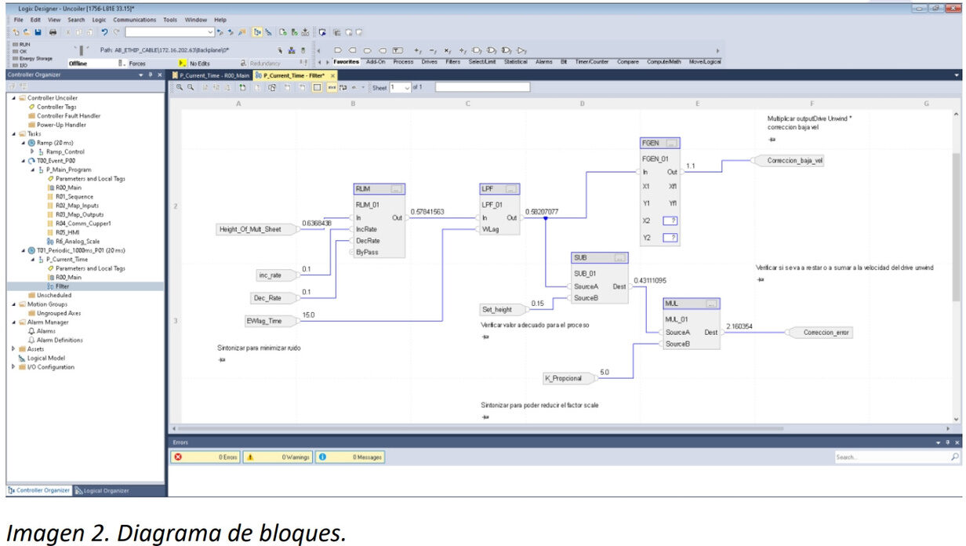Add a DIV function block from Favorites
The image size is (966, 546).
pos(463,51)
